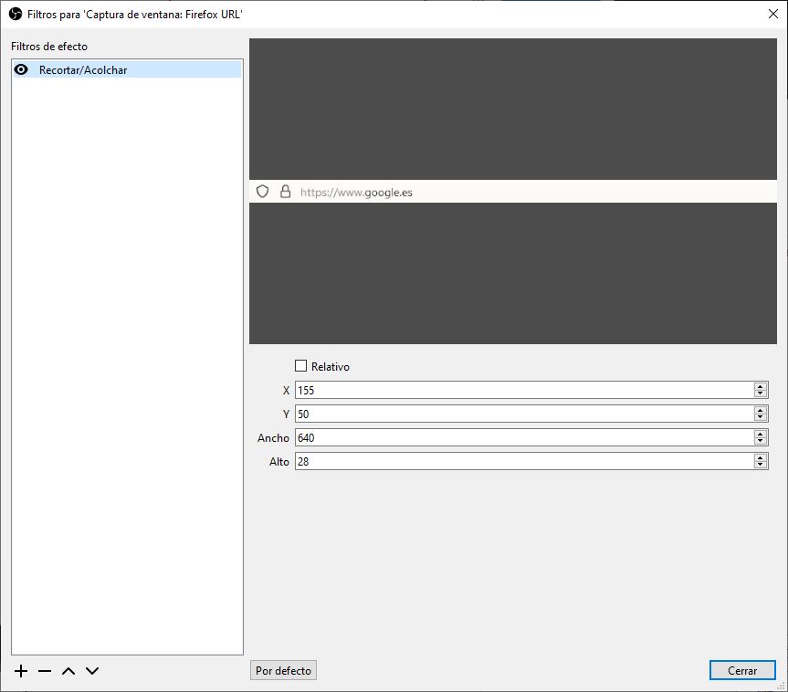Click inside the Filtros de efecto list panel
The image size is (788, 692).
(x=127, y=365)
